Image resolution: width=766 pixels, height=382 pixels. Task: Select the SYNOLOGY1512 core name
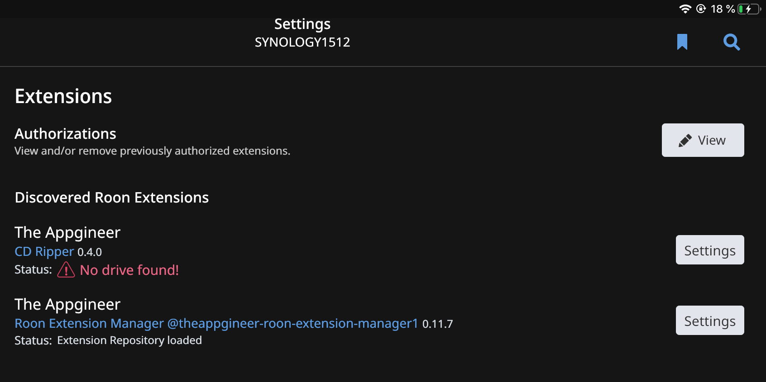point(302,42)
